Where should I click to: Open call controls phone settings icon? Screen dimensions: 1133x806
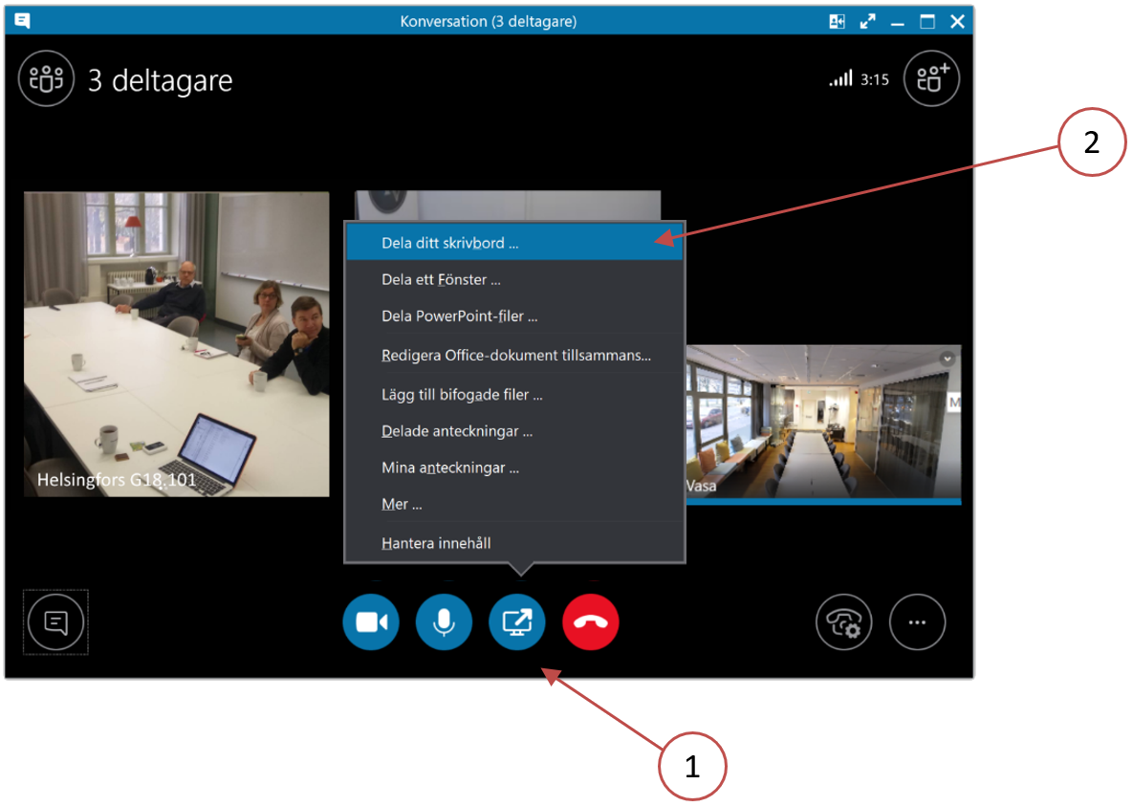click(843, 622)
